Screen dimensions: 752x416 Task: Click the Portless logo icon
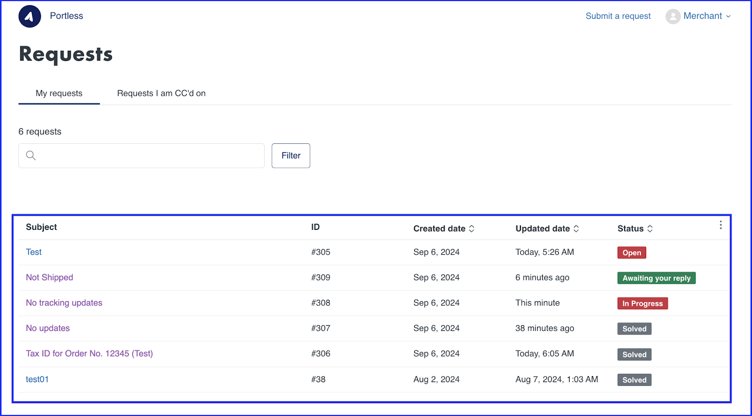30,16
